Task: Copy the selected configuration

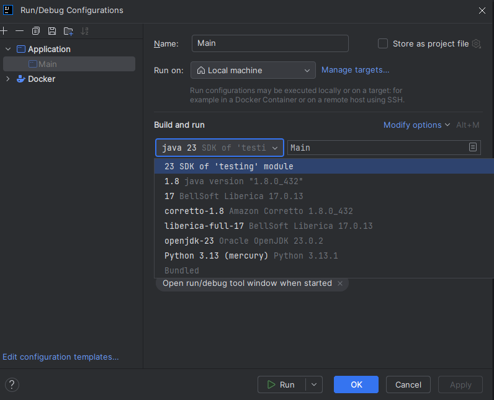Action: [x=36, y=31]
